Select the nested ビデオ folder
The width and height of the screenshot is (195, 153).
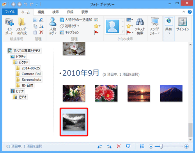point(20,97)
